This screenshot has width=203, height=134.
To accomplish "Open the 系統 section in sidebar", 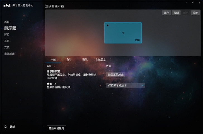I will (x=7, y=41).
